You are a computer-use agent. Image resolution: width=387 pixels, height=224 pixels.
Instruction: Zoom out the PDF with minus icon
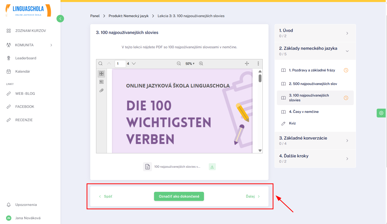[x=179, y=64]
